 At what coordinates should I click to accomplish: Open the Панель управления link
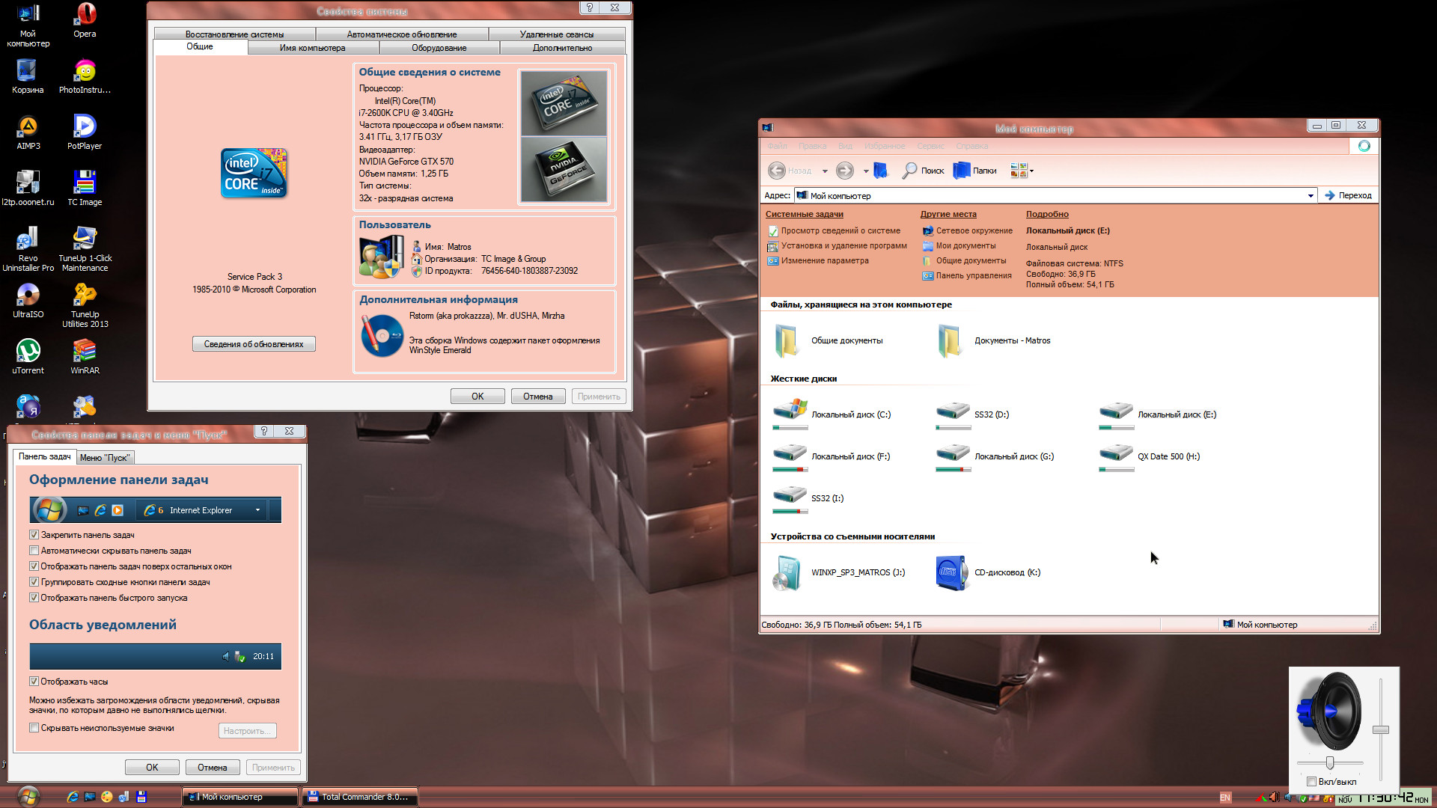(x=967, y=276)
